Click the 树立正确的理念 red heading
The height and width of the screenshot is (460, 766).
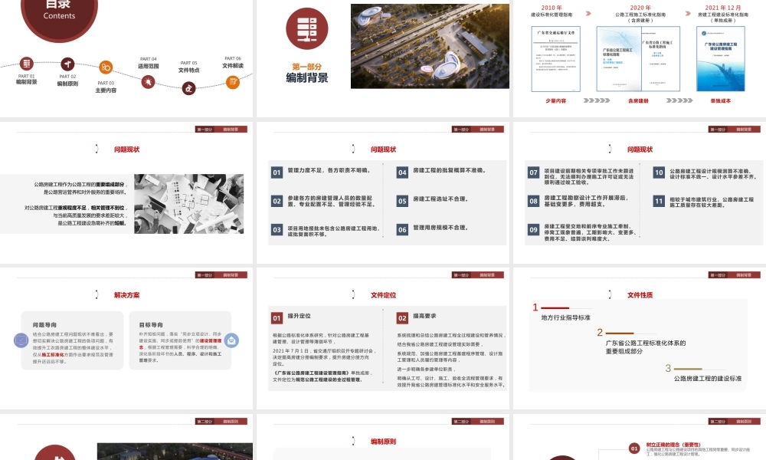click(673, 445)
